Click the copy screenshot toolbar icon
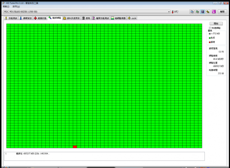Screen dimensions: 230x168 point(197,12)
